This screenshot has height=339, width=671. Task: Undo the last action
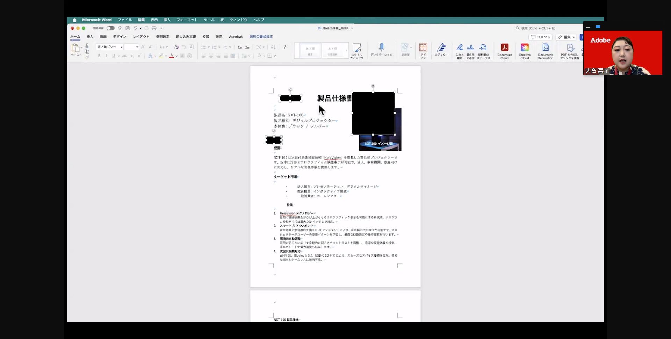135,28
